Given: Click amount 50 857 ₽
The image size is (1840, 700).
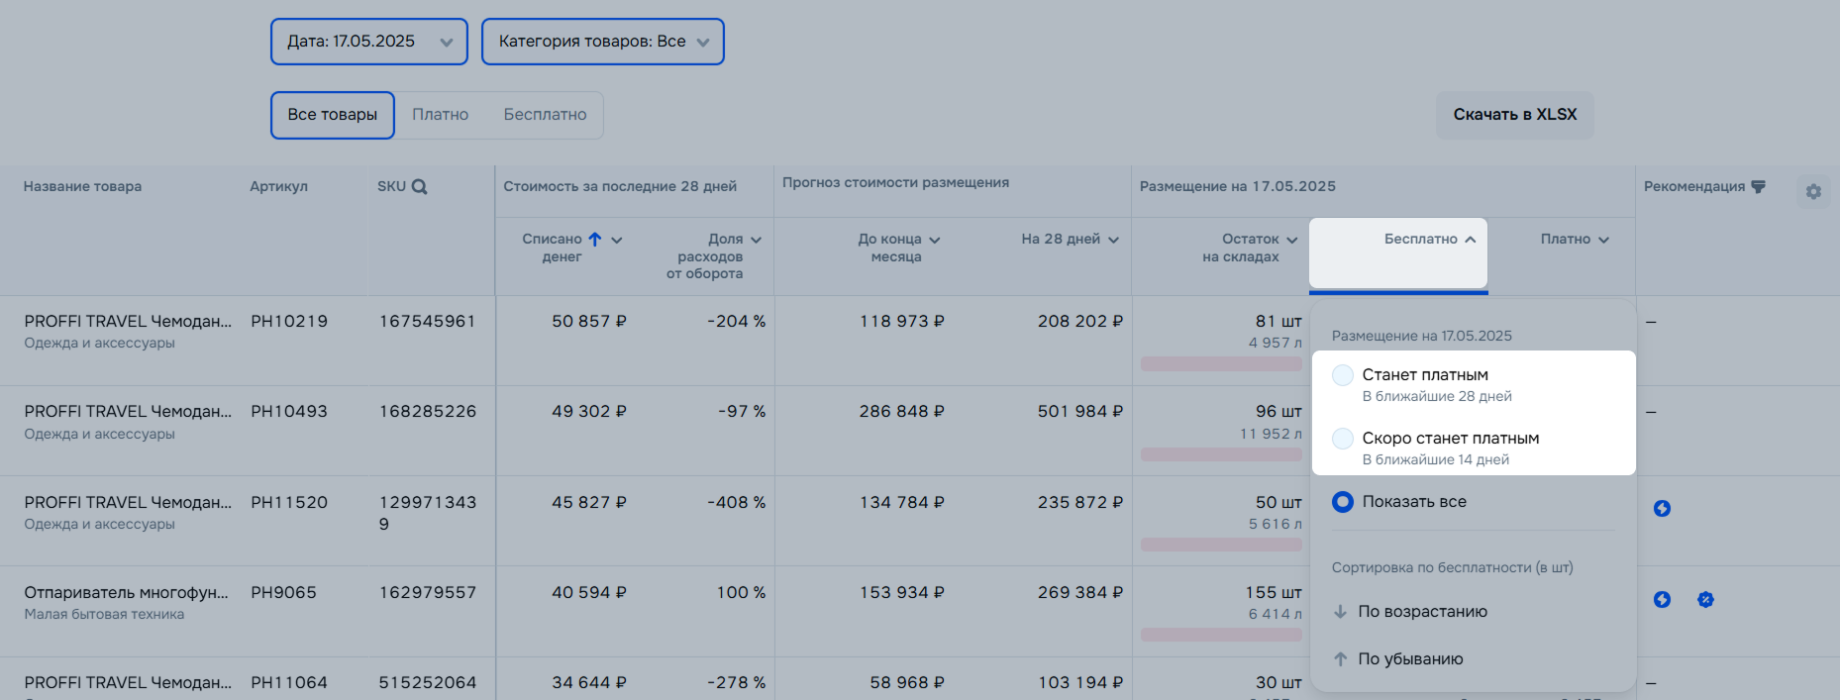Looking at the screenshot, I should 589,321.
